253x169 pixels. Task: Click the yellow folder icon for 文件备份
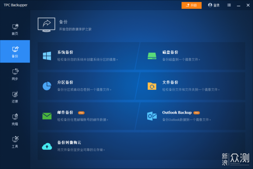point(152,86)
